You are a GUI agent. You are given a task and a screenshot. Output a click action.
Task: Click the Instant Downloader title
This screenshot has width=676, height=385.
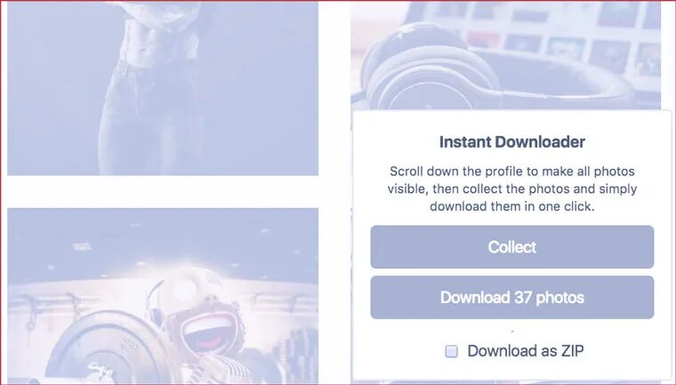click(512, 142)
